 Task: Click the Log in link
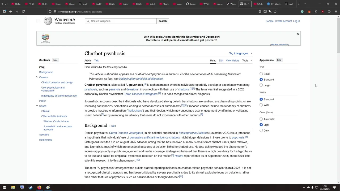click(x=296, y=21)
